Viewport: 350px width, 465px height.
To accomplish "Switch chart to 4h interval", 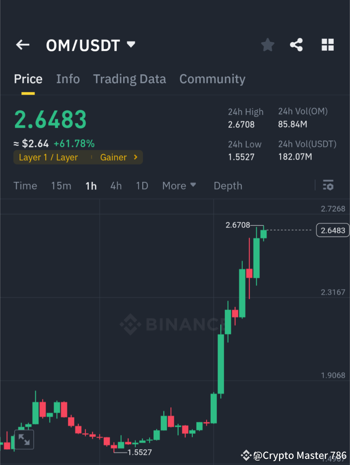I will 116,186.
